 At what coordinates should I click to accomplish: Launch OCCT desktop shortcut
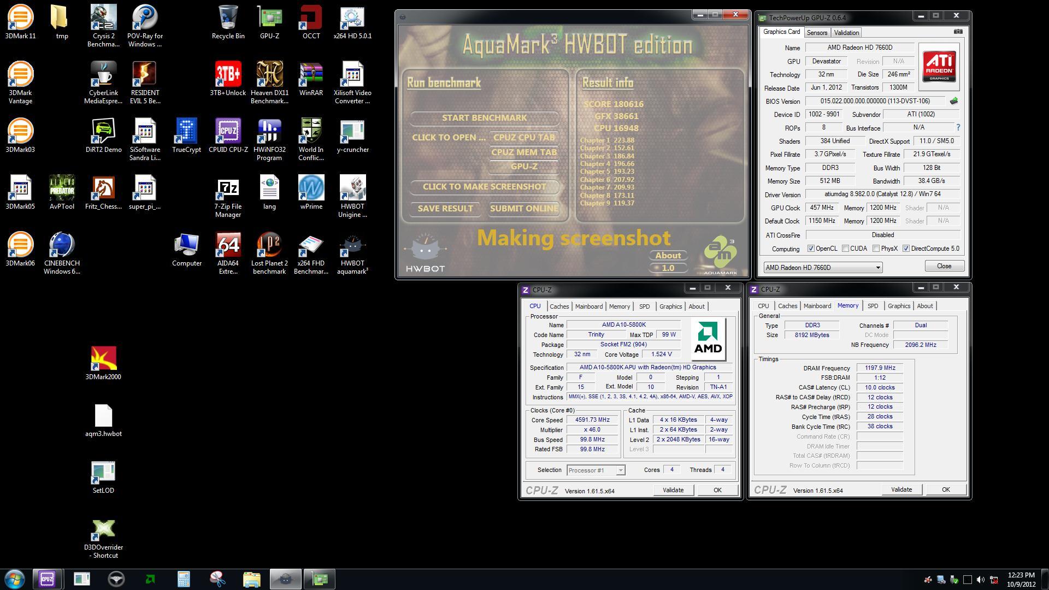click(311, 22)
